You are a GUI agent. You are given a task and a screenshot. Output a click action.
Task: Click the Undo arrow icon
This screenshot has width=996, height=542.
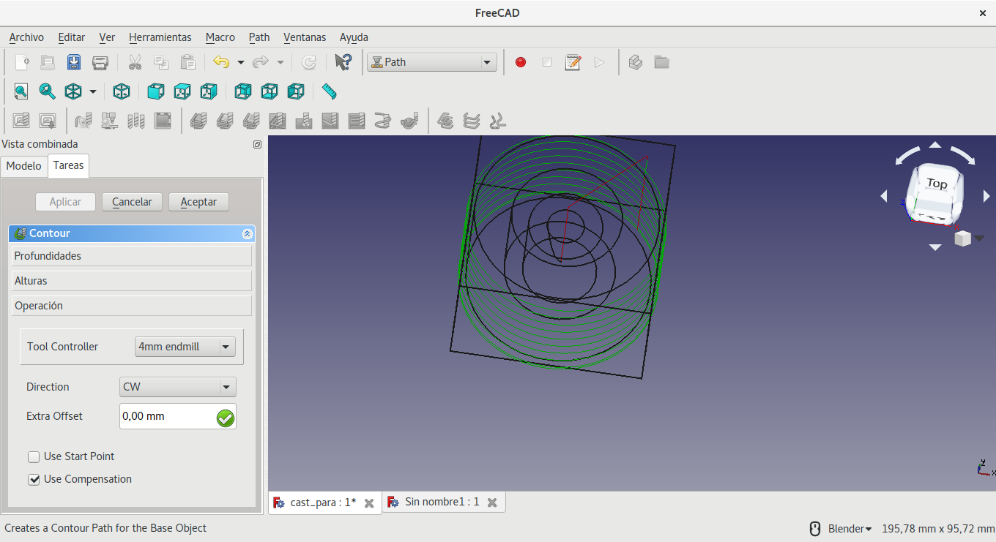[221, 62]
